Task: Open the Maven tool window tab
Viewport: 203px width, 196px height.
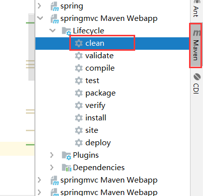Action: point(196,45)
